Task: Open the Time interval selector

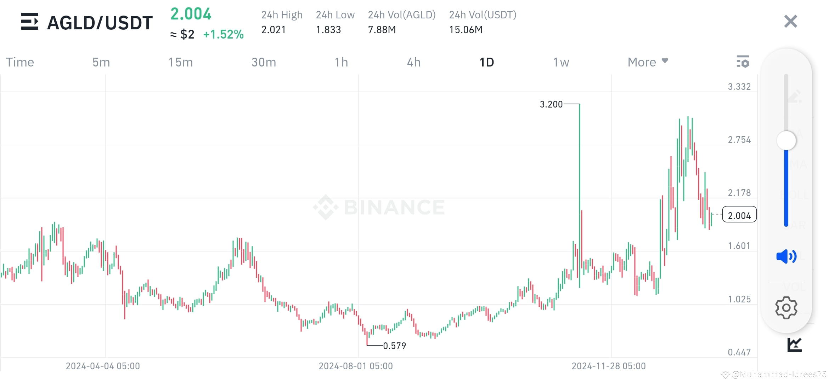Action: (x=19, y=62)
